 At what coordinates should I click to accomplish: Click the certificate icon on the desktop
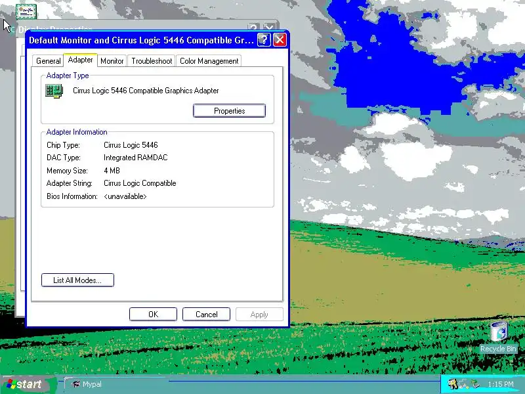(x=26, y=12)
